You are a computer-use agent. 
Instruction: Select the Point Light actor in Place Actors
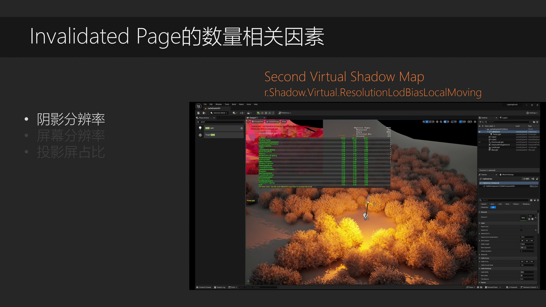(x=224, y=128)
